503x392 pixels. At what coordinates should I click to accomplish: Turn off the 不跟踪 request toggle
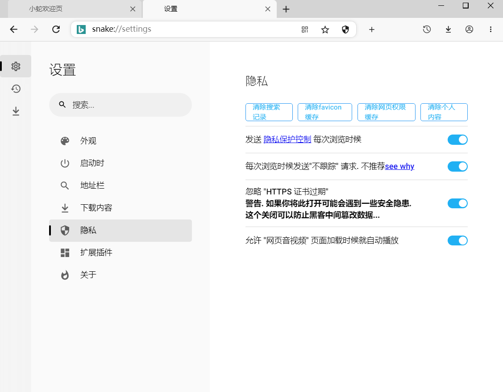[457, 166]
